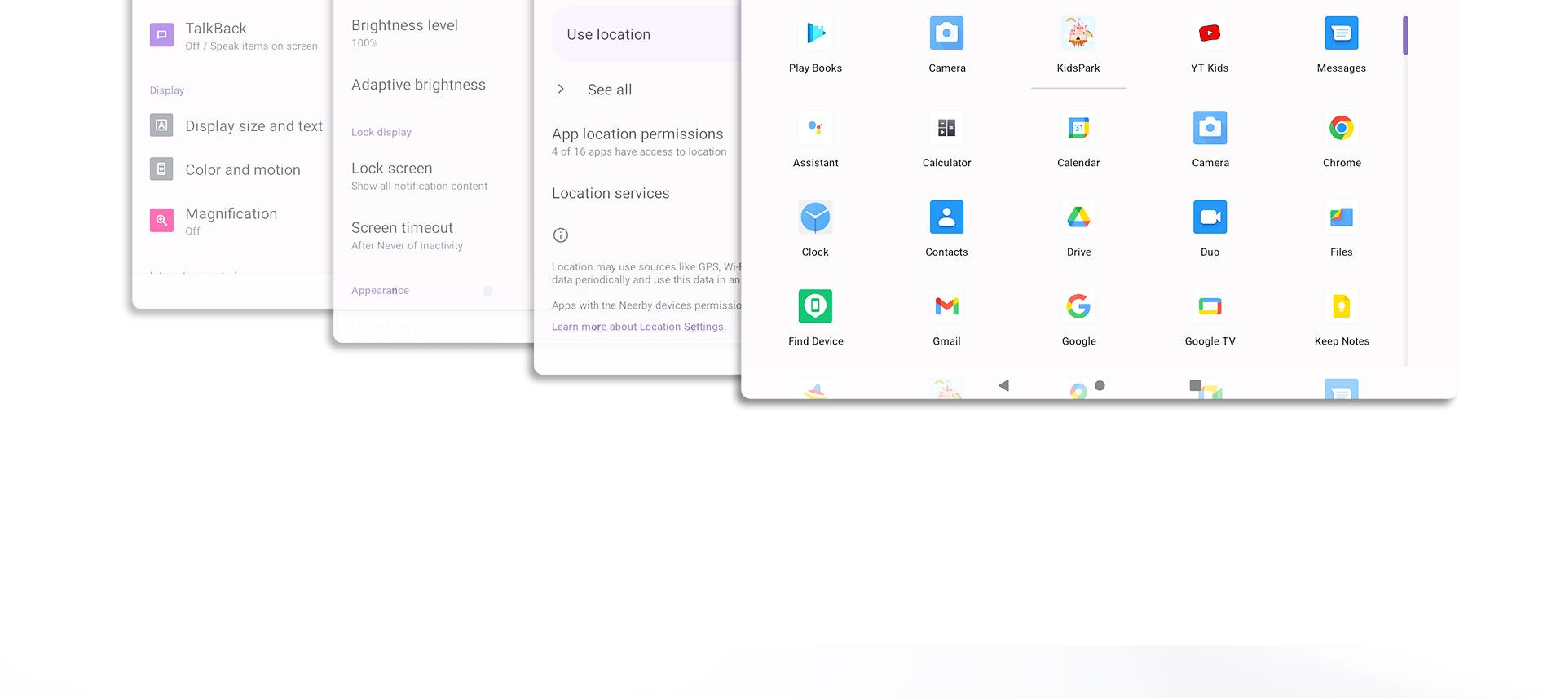Open Screen timeout options
1565x698 pixels.
click(x=408, y=235)
